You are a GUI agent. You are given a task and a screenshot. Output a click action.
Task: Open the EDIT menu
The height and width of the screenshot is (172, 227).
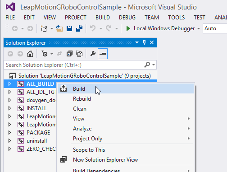click(x=29, y=18)
